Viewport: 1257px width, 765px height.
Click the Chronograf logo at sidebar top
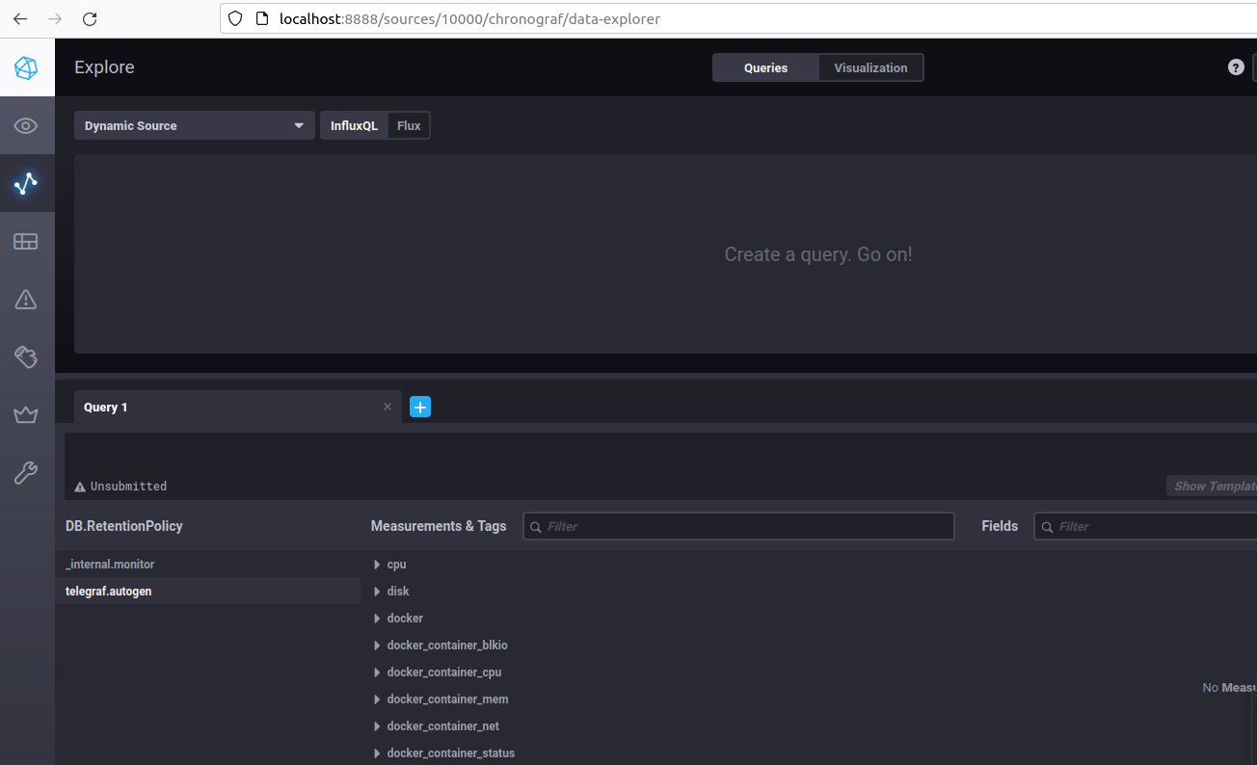(x=27, y=67)
